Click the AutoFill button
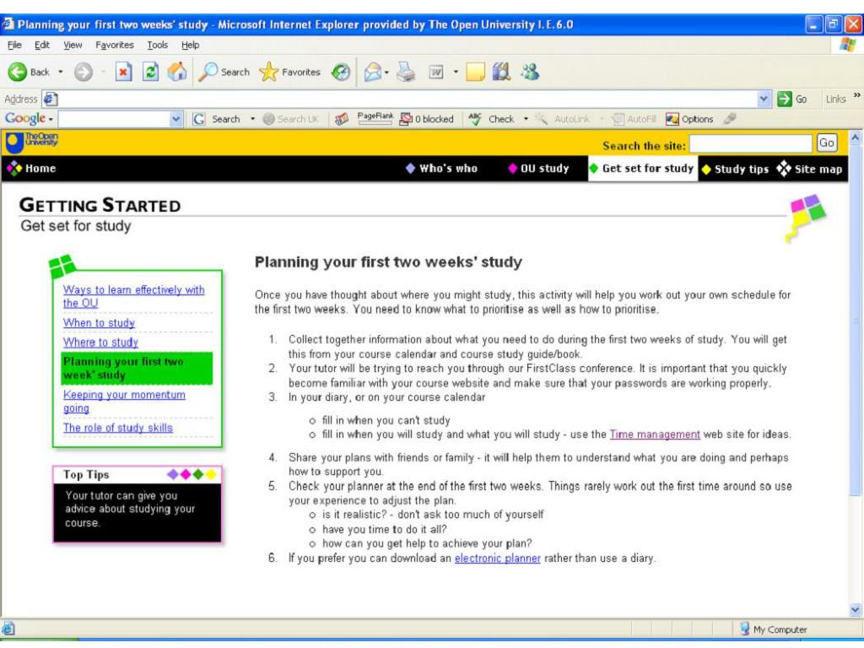The width and height of the screenshot is (864, 648). pyautogui.click(x=634, y=119)
